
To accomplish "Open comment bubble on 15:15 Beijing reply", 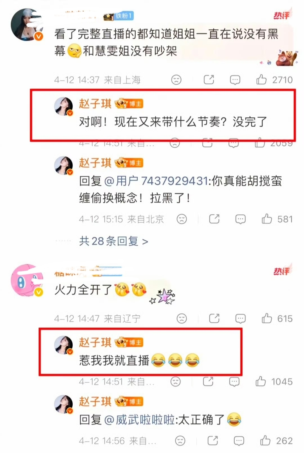I will (240, 219).
